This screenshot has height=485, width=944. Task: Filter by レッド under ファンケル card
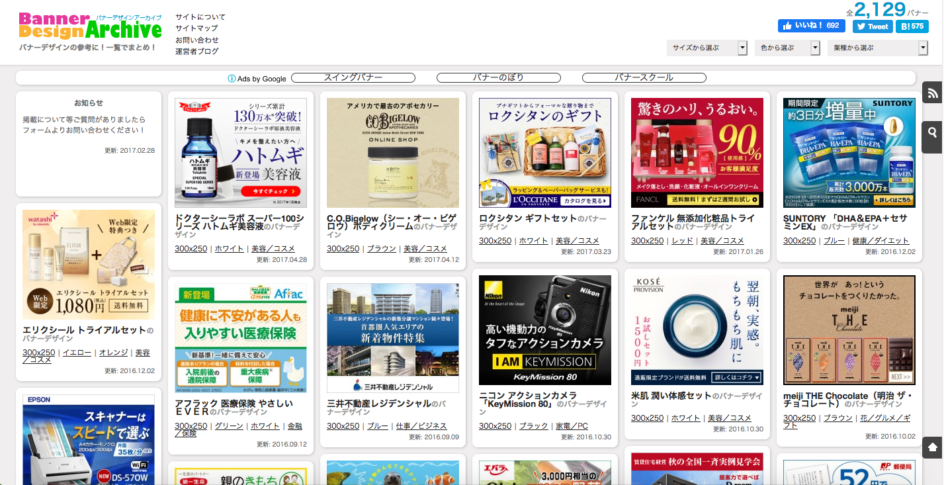(x=683, y=241)
